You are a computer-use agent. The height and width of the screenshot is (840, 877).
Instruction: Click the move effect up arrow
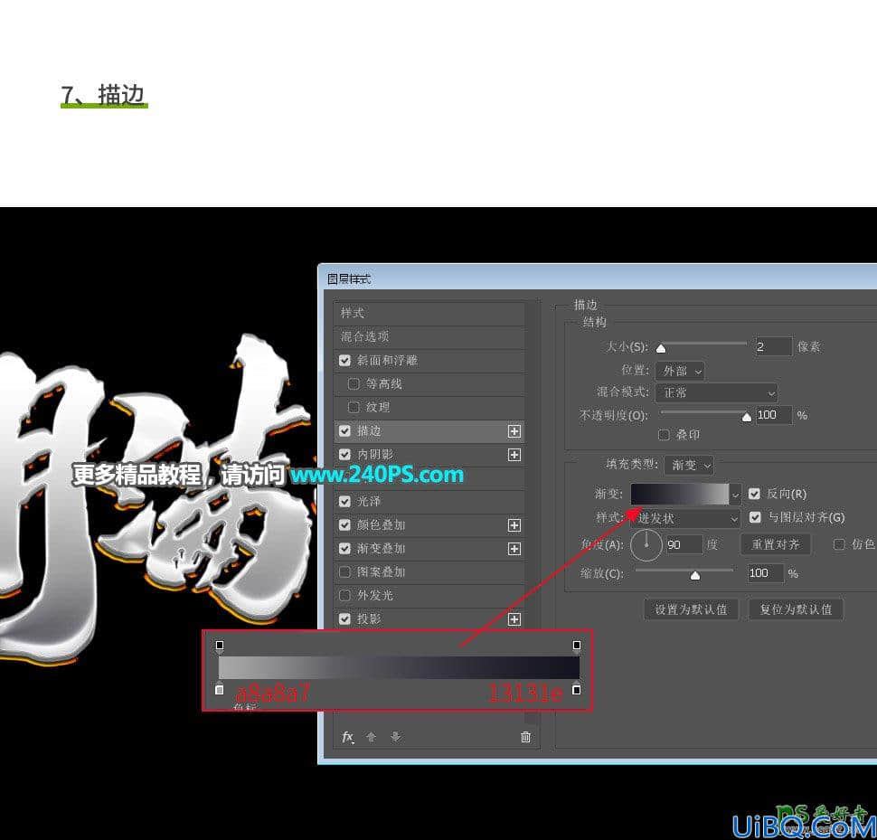pos(371,737)
